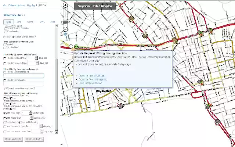Click the grey marker at the bottom of the map
This screenshot has width=235, height=147.
click(217, 122)
